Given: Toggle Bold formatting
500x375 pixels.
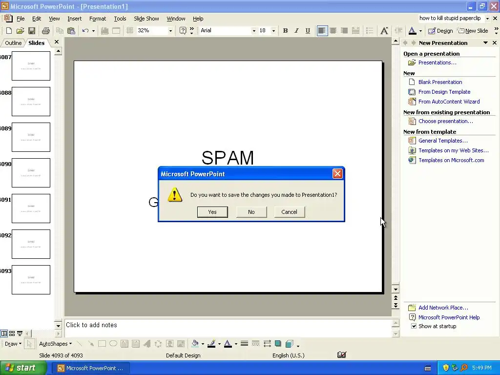Looking at the screenshot, I should 285,31.
